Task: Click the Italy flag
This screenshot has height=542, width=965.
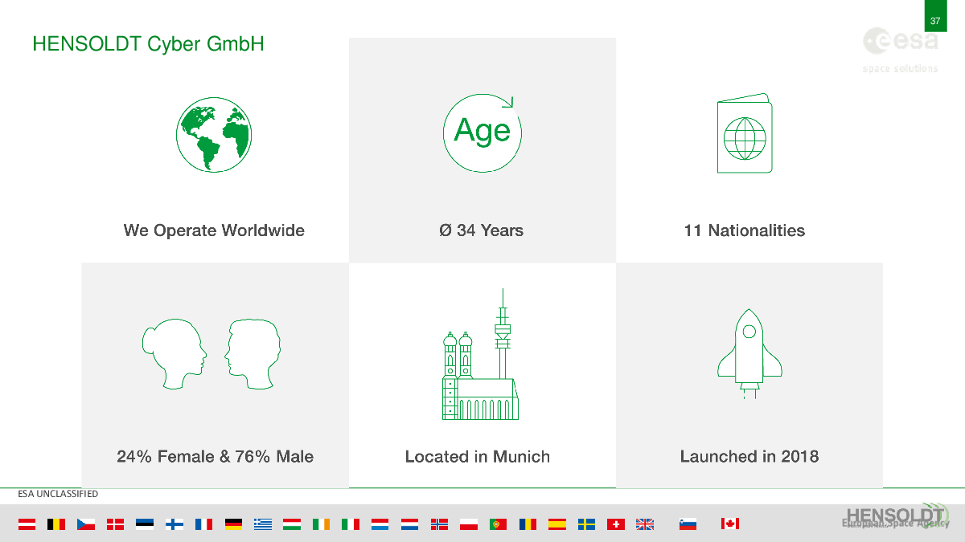Action: pos(351,524)
